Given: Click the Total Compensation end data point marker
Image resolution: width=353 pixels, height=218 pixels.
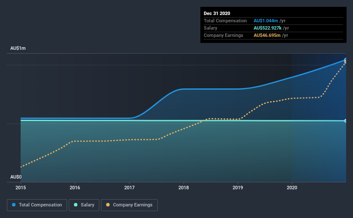Looking at the screenshot, I should click(x=346, y=60).
